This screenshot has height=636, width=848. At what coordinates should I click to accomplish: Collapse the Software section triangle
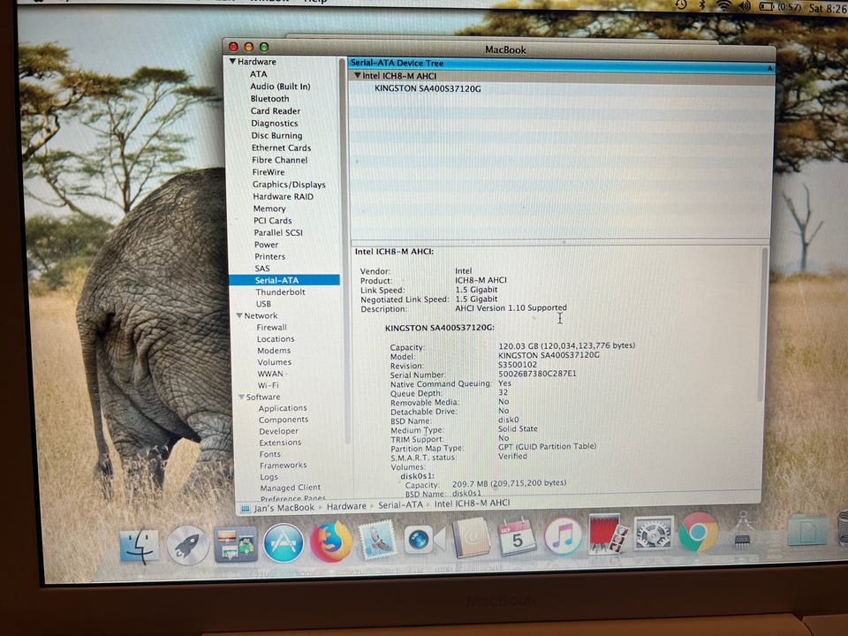coord(241,397)
